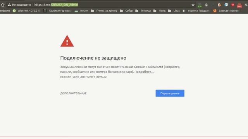Open the red round extension icon
This screenshot has width=248, height=139.
click(x=232, y=5)
